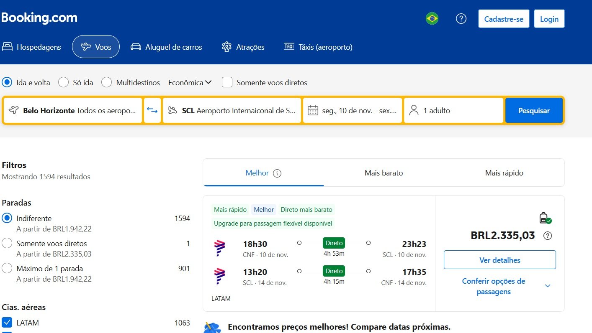Viewport: 592px width, 333px height.
Task: Change language via Brazil flag icon
Action: [x=432, y=19]
